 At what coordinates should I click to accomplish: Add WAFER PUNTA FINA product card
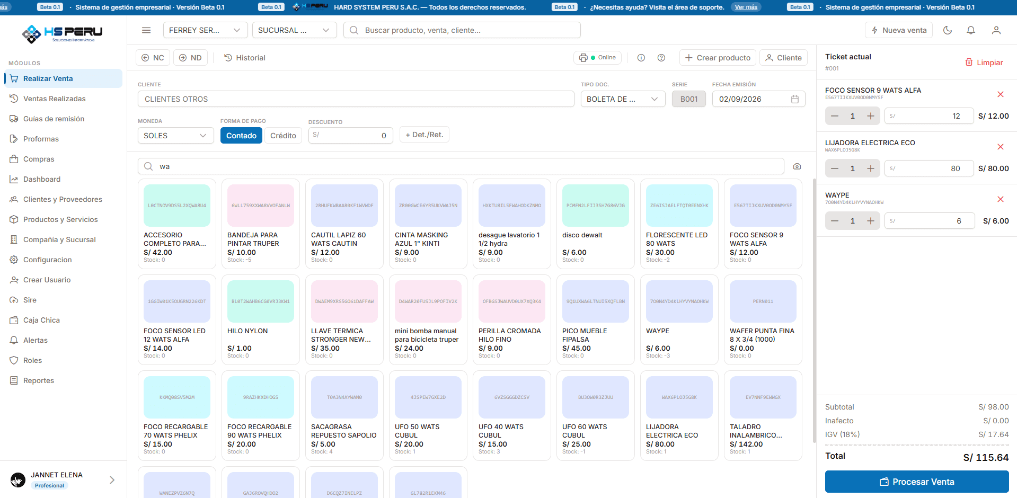(763, 319)
